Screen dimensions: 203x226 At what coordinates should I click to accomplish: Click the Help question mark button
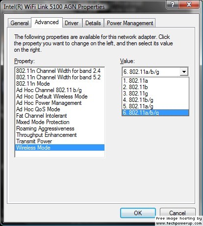click(x=173, y=4)
